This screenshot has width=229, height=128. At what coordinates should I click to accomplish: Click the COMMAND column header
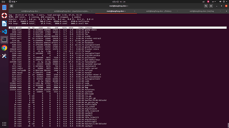click(x=89, y=28)
